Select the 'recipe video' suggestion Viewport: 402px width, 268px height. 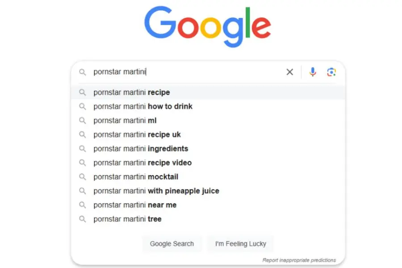[x=142, y=163]
